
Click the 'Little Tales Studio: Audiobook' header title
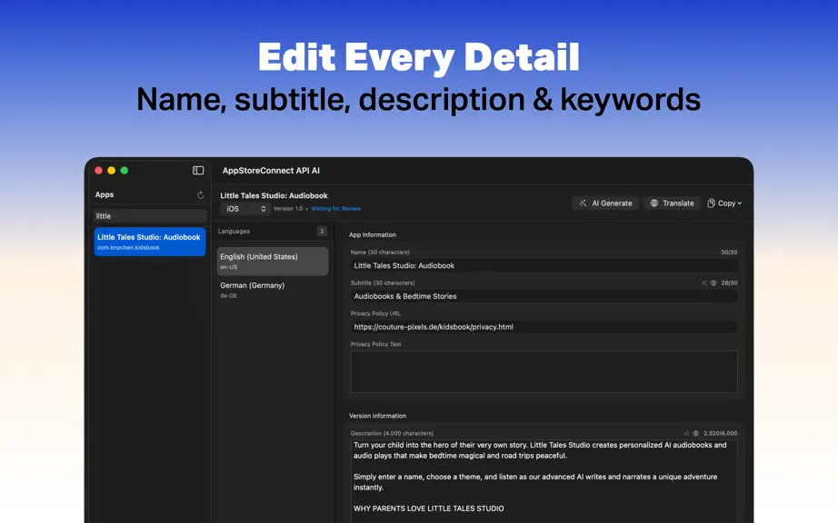point(274,196)
